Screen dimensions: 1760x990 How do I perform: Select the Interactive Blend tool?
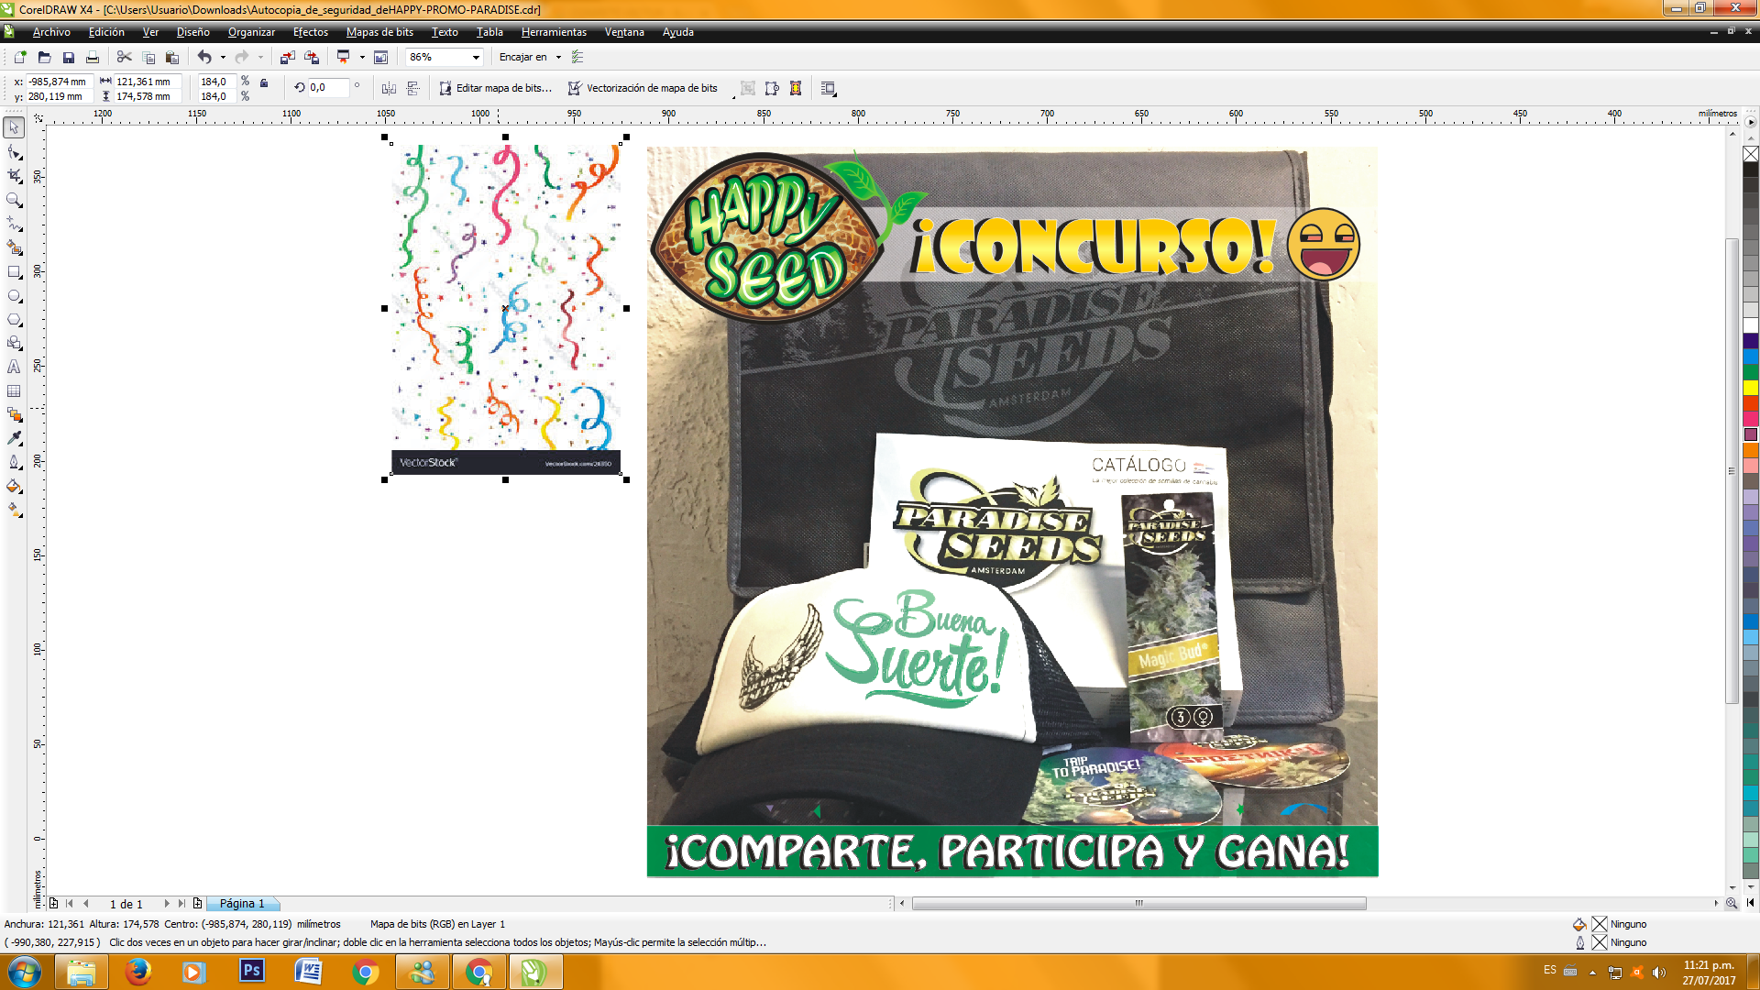coord(14,415)
